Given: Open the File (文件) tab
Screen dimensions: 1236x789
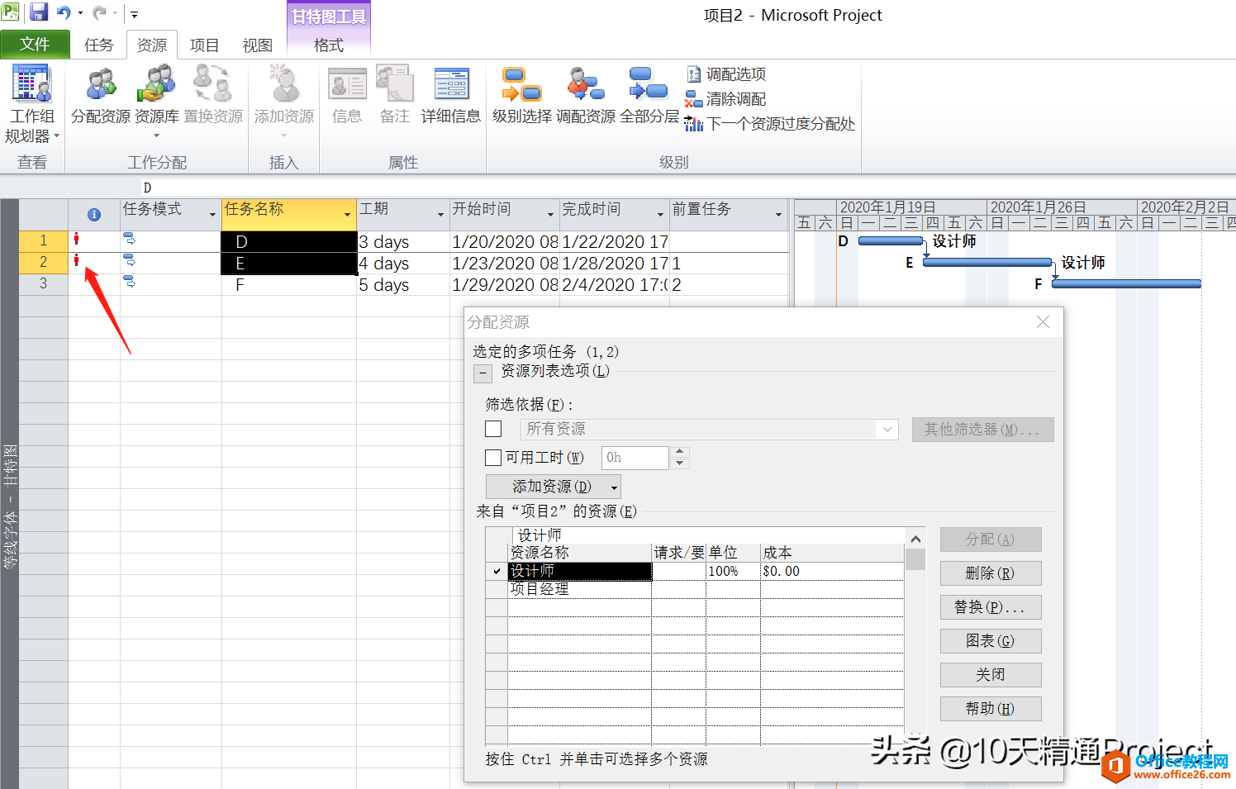Looking at the screenshot, I should 35,44.
